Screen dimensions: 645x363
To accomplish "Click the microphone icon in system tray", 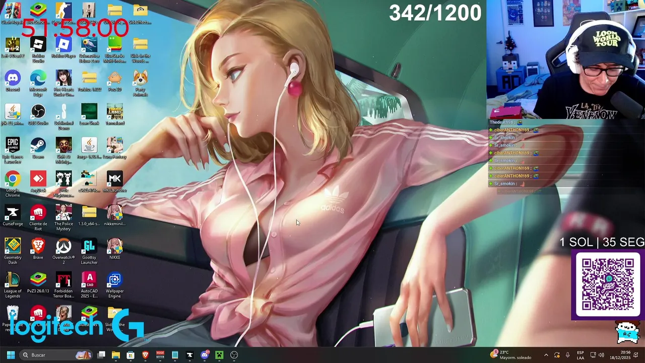I will [x=567, y=355].
